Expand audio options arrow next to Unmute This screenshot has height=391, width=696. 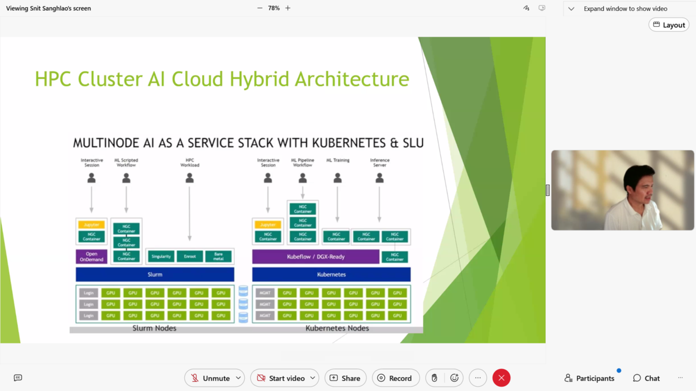point(238,378)
